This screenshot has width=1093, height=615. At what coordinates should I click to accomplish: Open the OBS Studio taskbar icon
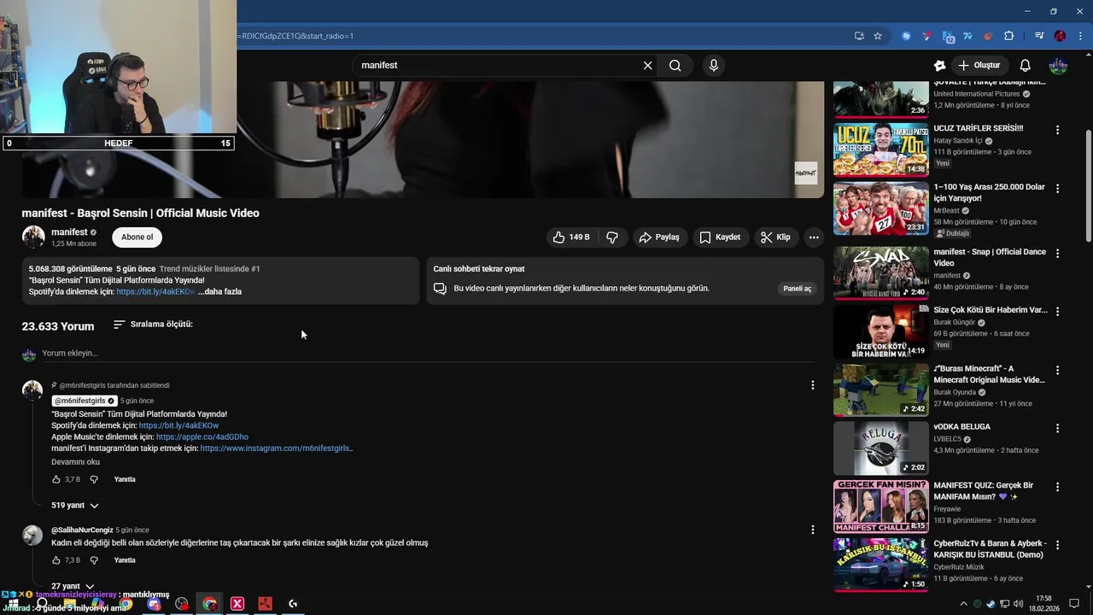pos(182,604)
